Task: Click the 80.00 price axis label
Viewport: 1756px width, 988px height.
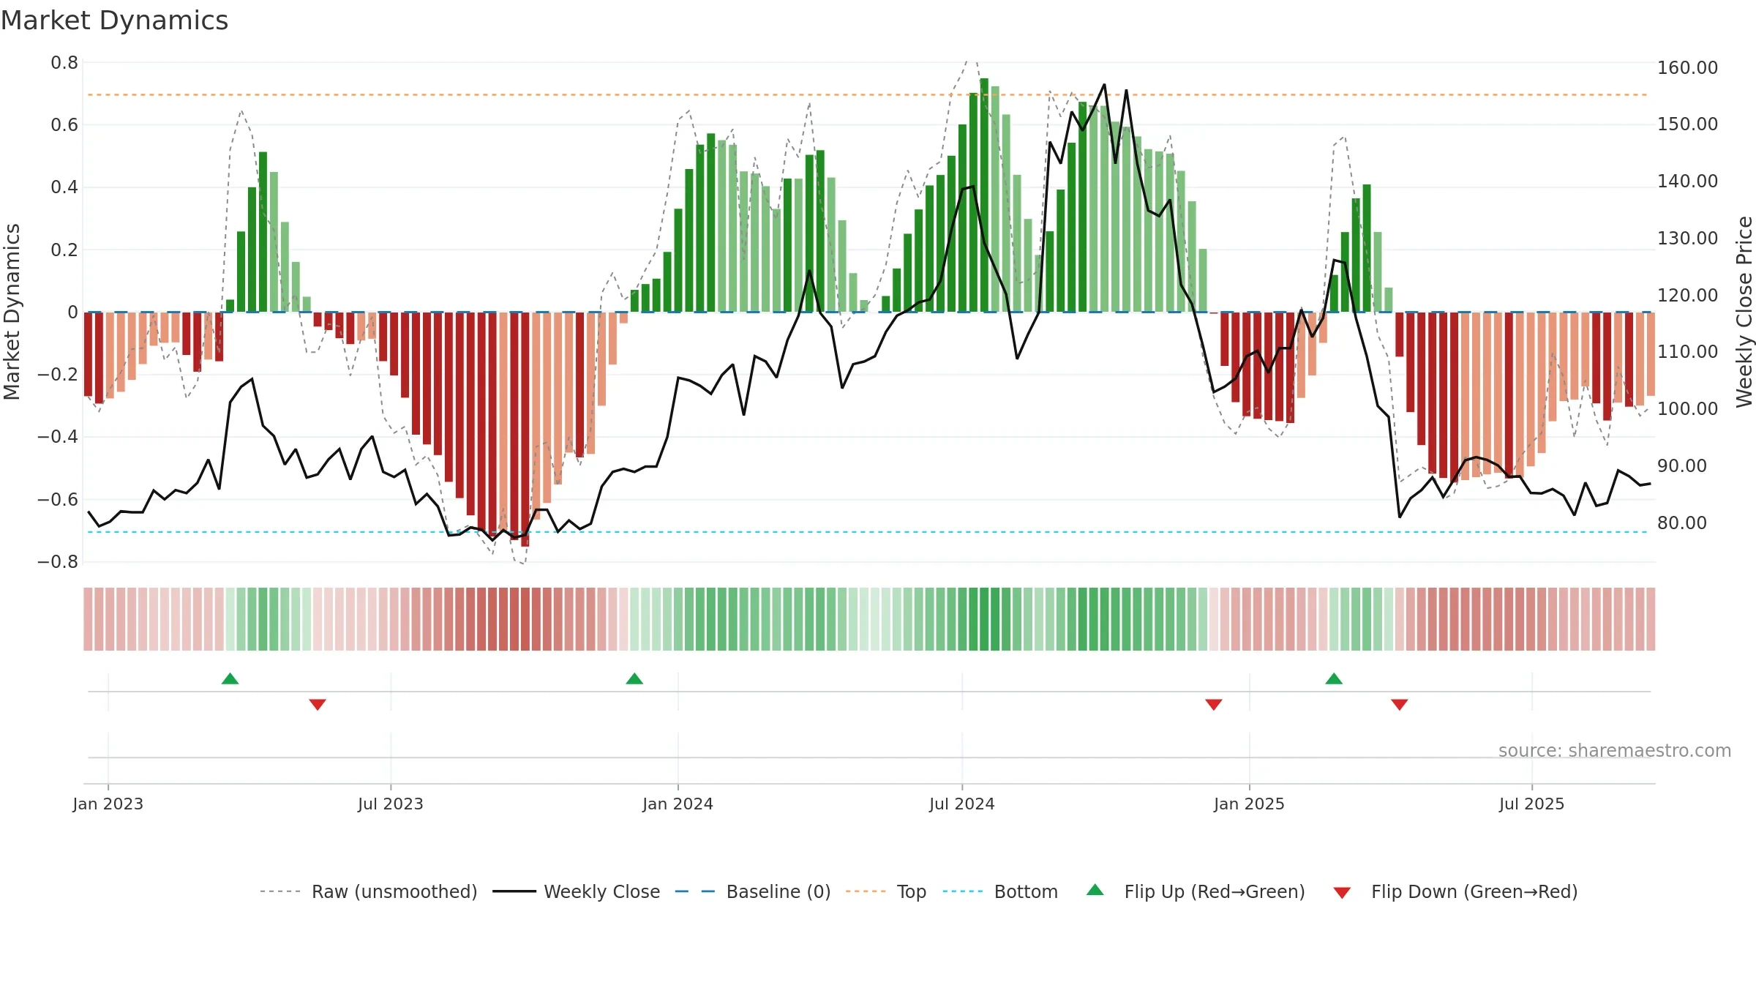Action: coord(1682,523)
